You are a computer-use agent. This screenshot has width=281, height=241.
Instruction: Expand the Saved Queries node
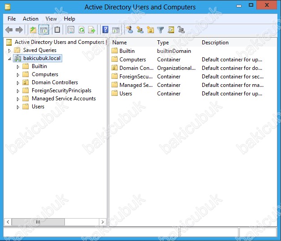tap(9, 51)
